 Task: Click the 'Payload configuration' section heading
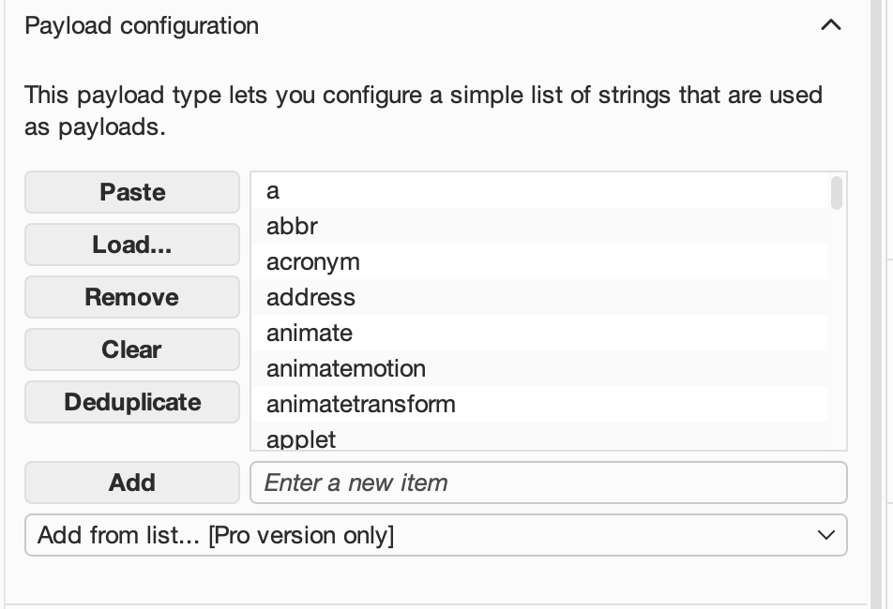[x=142, y=25]
